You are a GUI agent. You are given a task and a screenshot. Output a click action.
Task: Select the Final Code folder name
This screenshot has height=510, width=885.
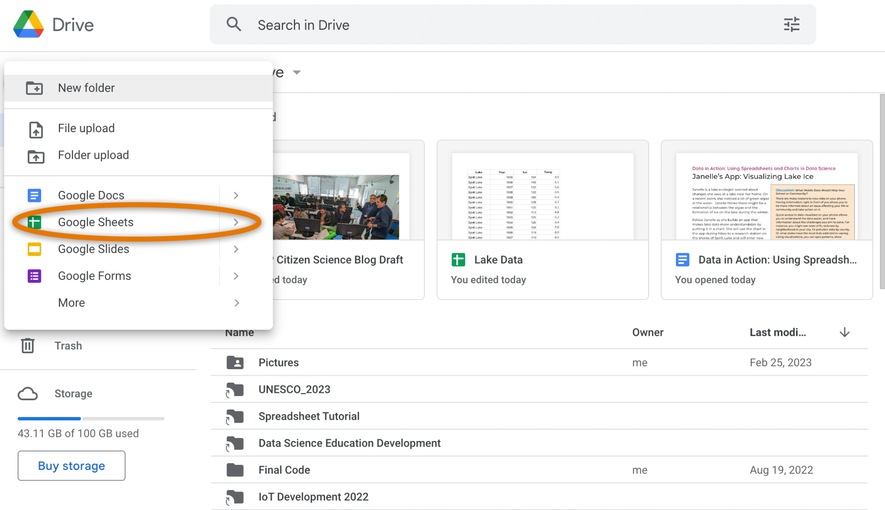284,470
